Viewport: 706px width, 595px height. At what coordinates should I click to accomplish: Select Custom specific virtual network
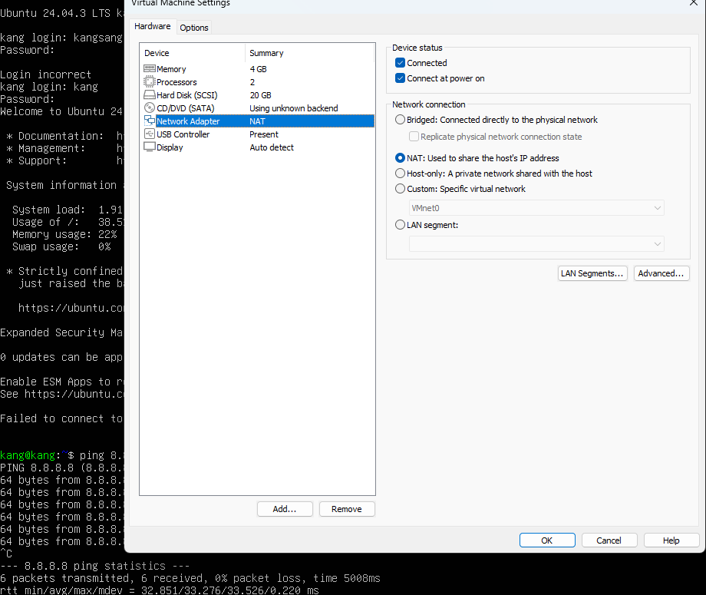coord(400,188)
